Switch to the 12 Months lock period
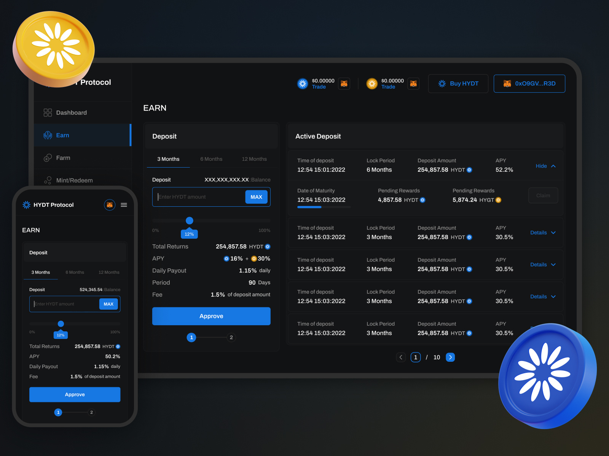The image size is (609, 456). [254, 159]
